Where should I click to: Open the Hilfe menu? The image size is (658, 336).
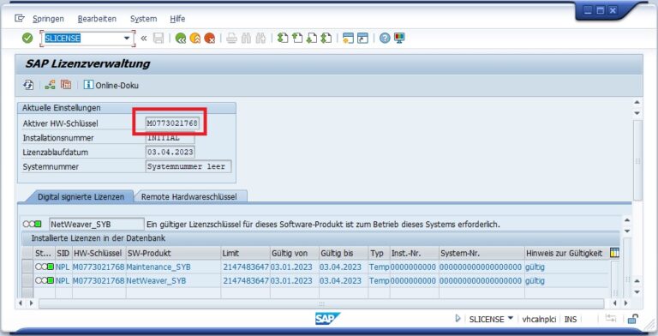177,19
